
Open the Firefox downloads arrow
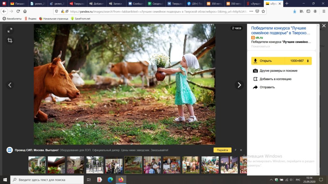[295, 11]
